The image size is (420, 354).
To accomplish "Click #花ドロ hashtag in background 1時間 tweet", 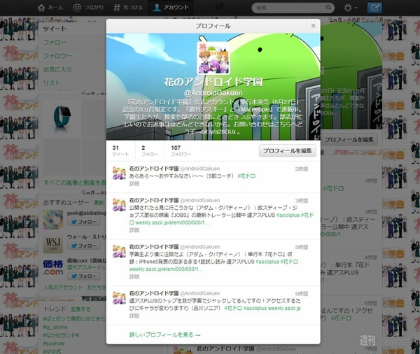I will click(333, 189).
